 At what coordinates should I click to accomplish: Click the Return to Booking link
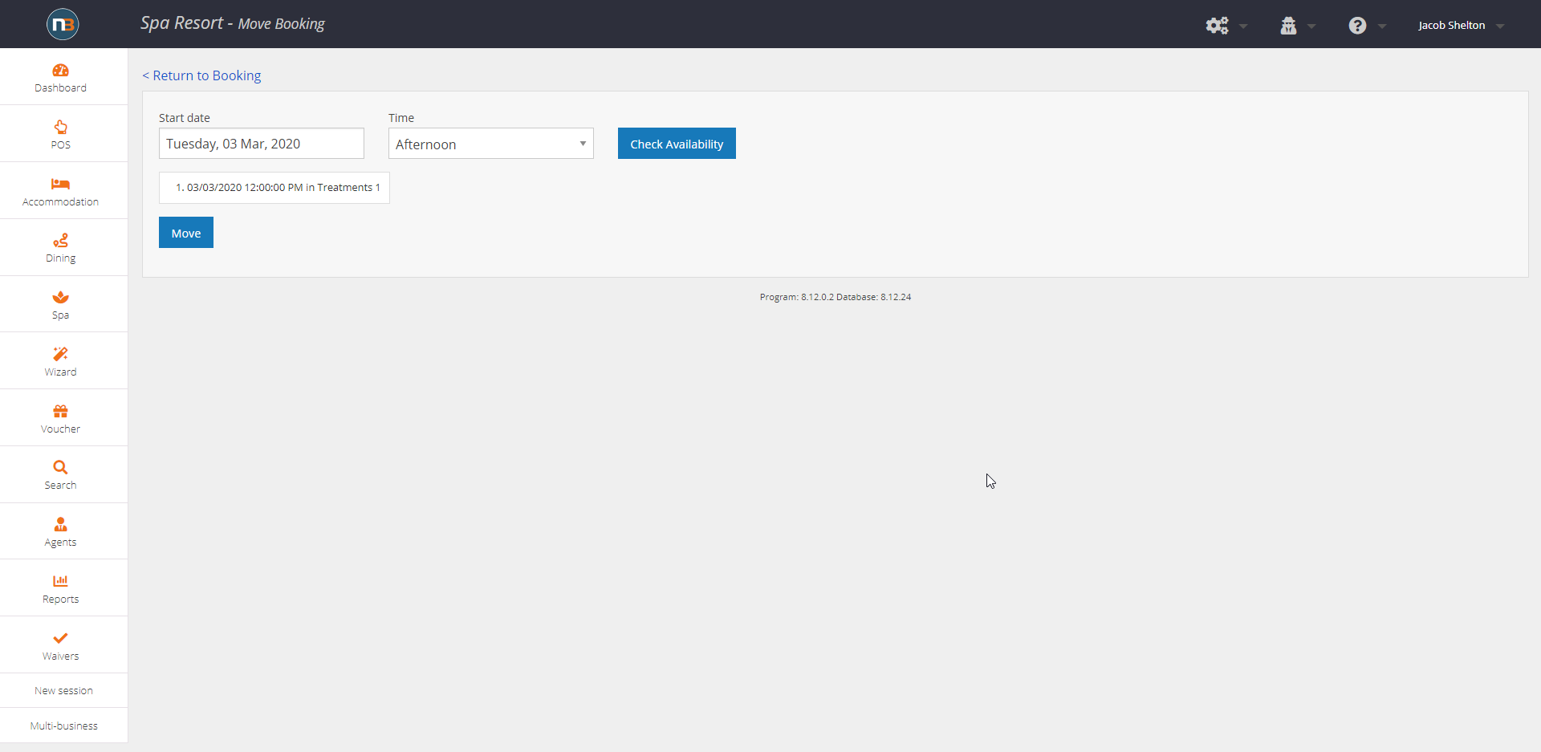[201, 75]
